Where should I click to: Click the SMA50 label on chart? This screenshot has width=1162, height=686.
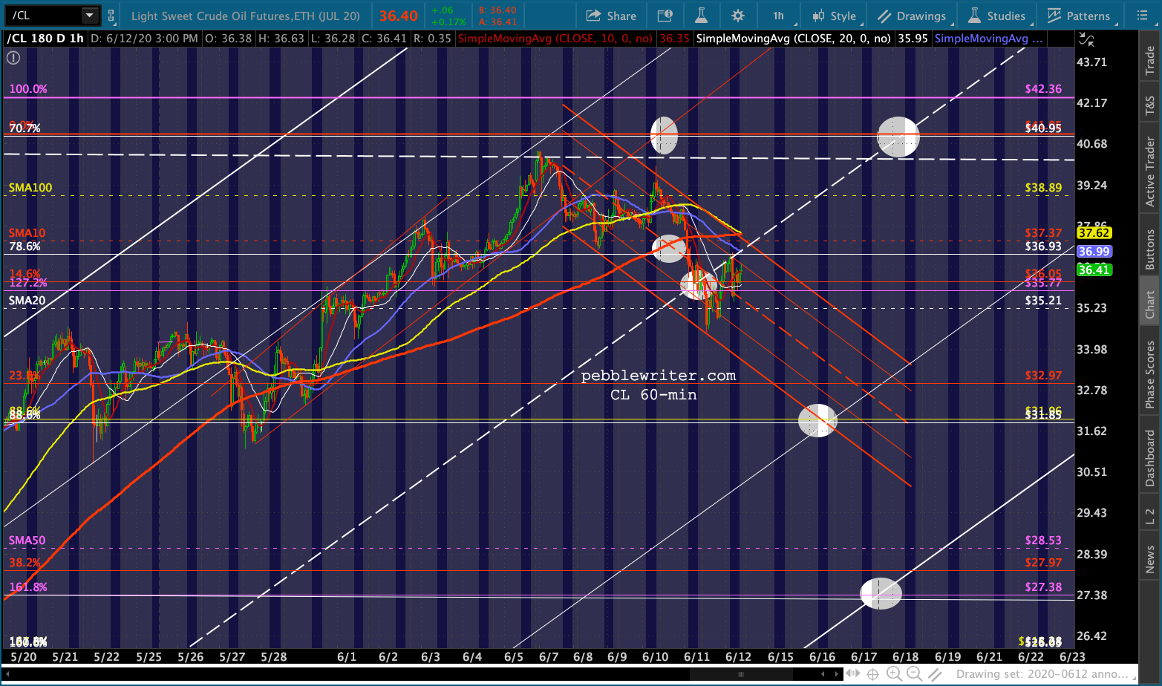pyautogui.click(x=27, y=540)
